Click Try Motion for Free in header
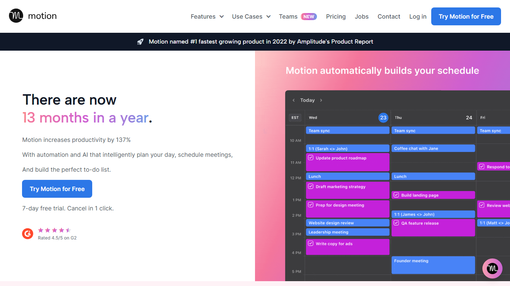The image size is (510, 286). point(466,16)
